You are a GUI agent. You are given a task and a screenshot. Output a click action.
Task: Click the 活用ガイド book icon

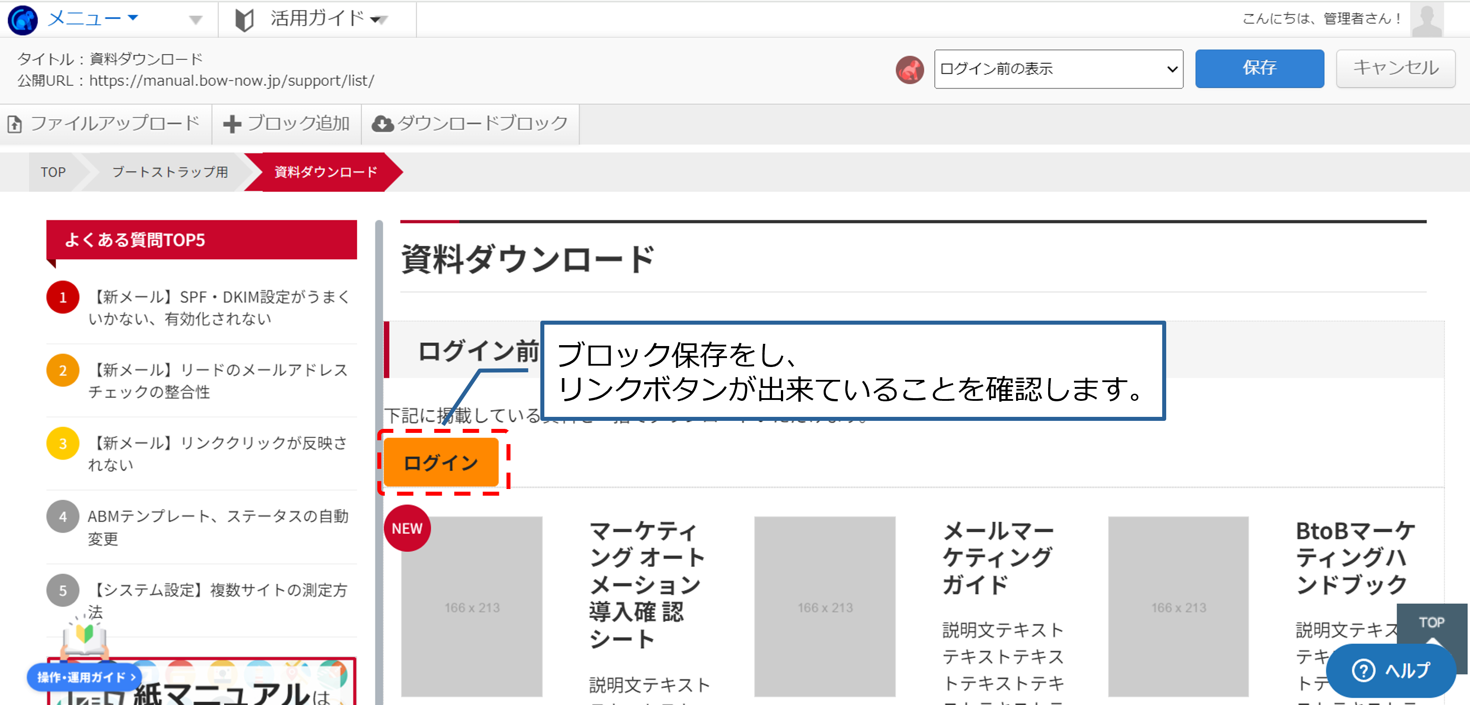click(244, 20)
